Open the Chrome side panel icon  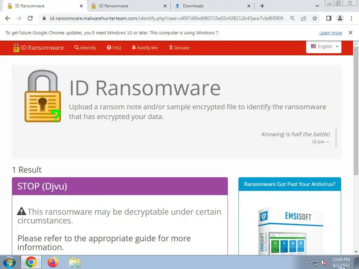click(329, 18)
